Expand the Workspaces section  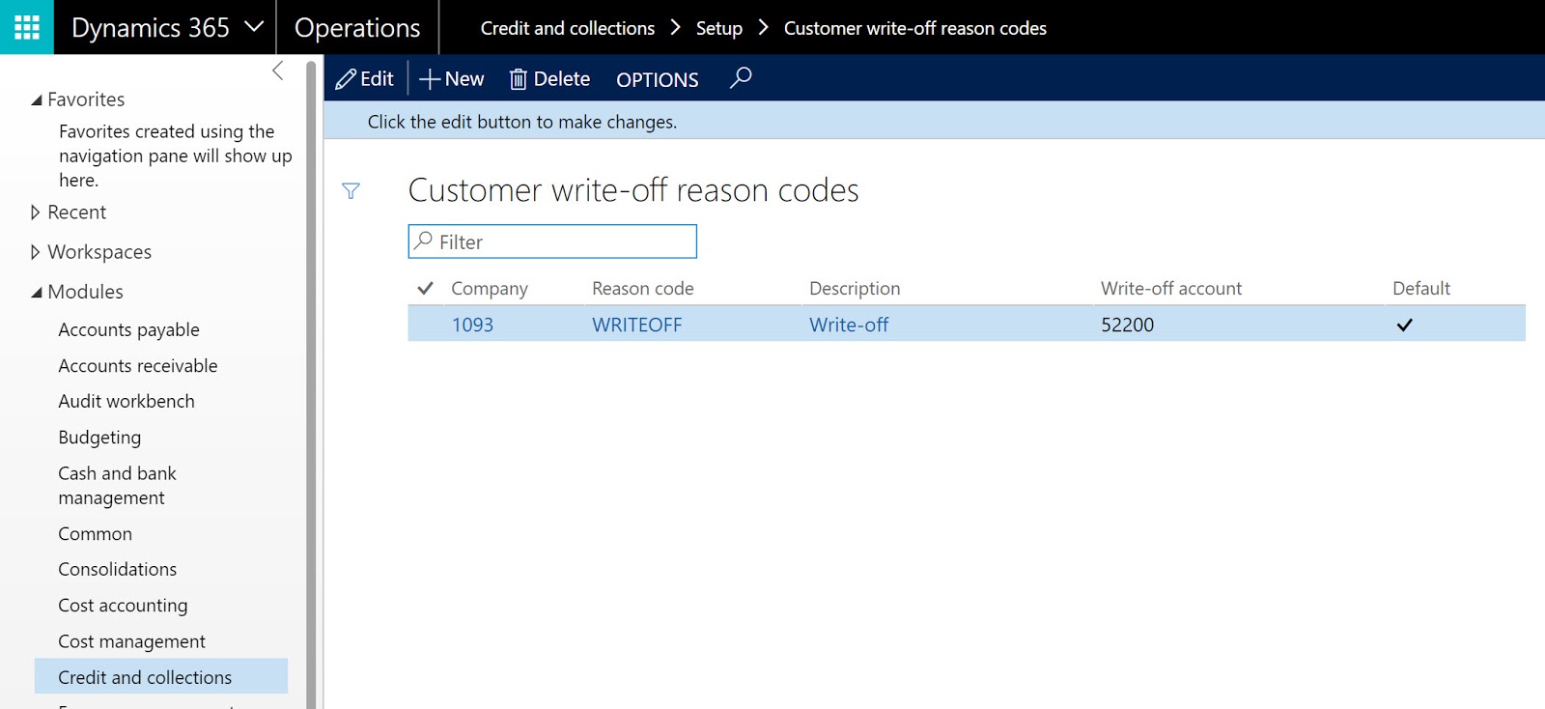pos(36,252)
